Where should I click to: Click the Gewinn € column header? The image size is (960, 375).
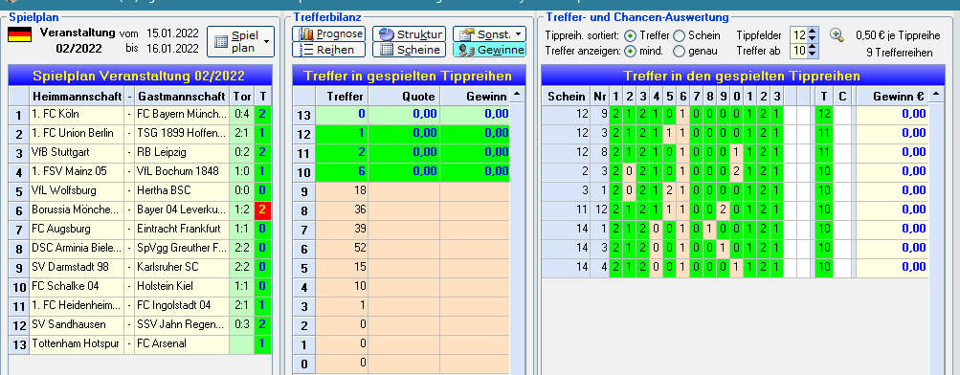click(891, 96)
